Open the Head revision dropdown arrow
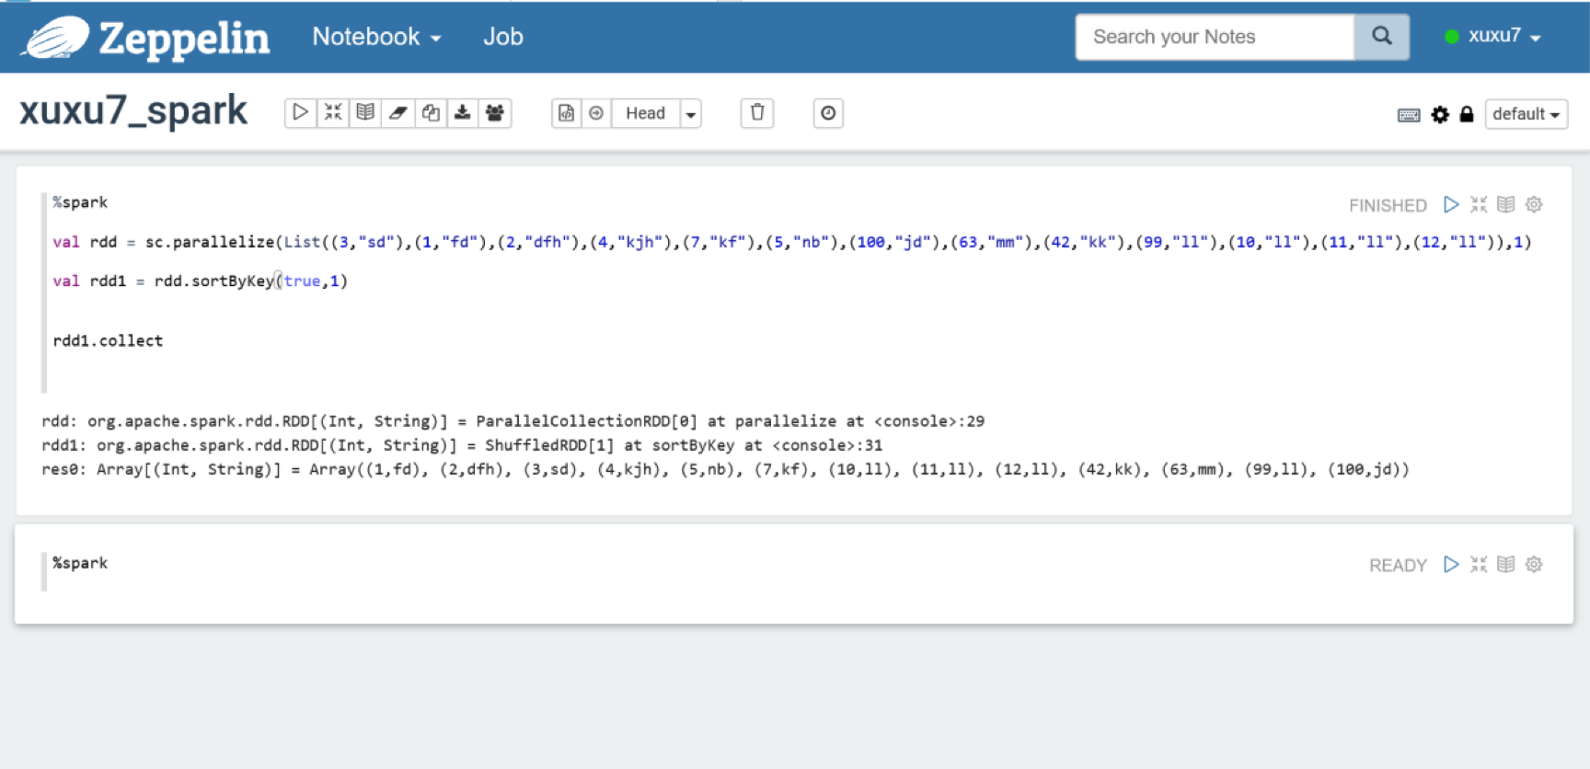The width and height of the screenshot is (1590, 769). click(690, 114)
